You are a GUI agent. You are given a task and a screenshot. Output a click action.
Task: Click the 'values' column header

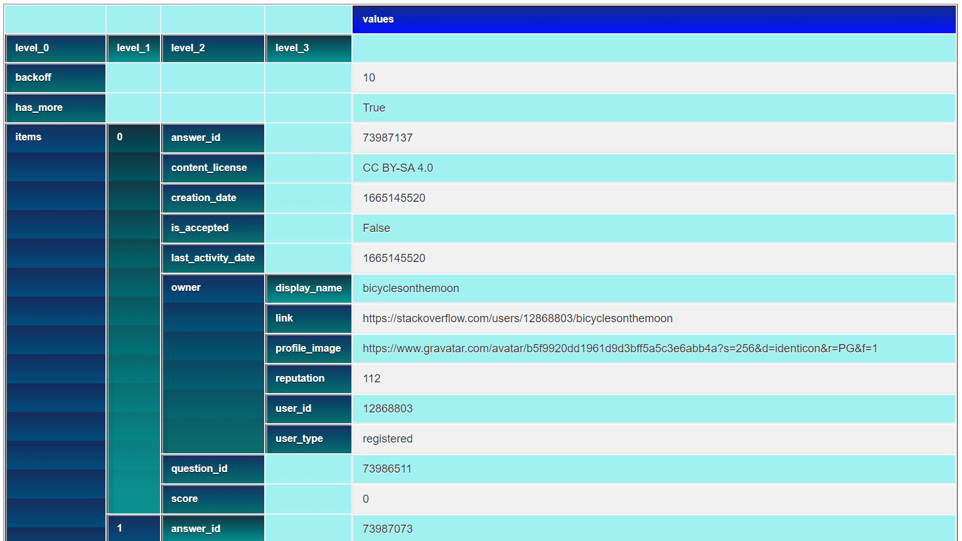coord(378,19)
